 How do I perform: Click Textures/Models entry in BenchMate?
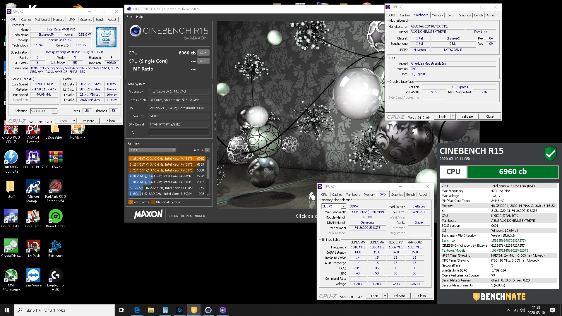(x=453, y=250)
